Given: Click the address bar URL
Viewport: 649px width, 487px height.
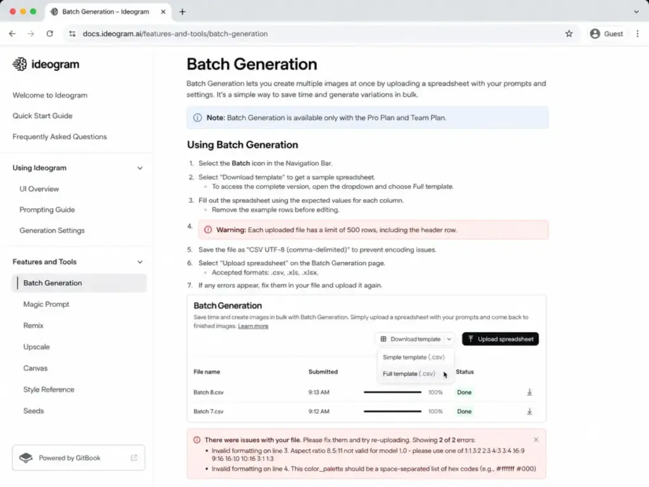Looking at the screenshot, I should 175,34.
